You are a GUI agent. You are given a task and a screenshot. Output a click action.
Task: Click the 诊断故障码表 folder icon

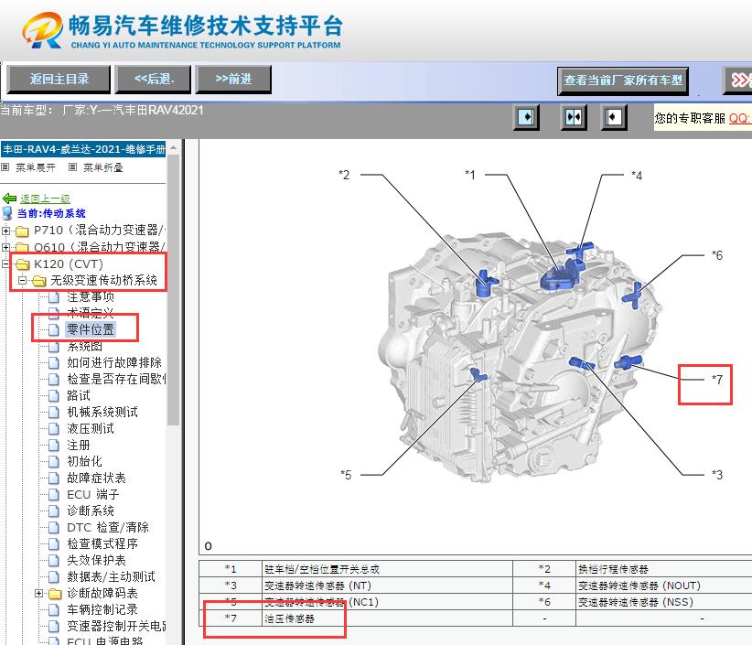click(55, 594)
